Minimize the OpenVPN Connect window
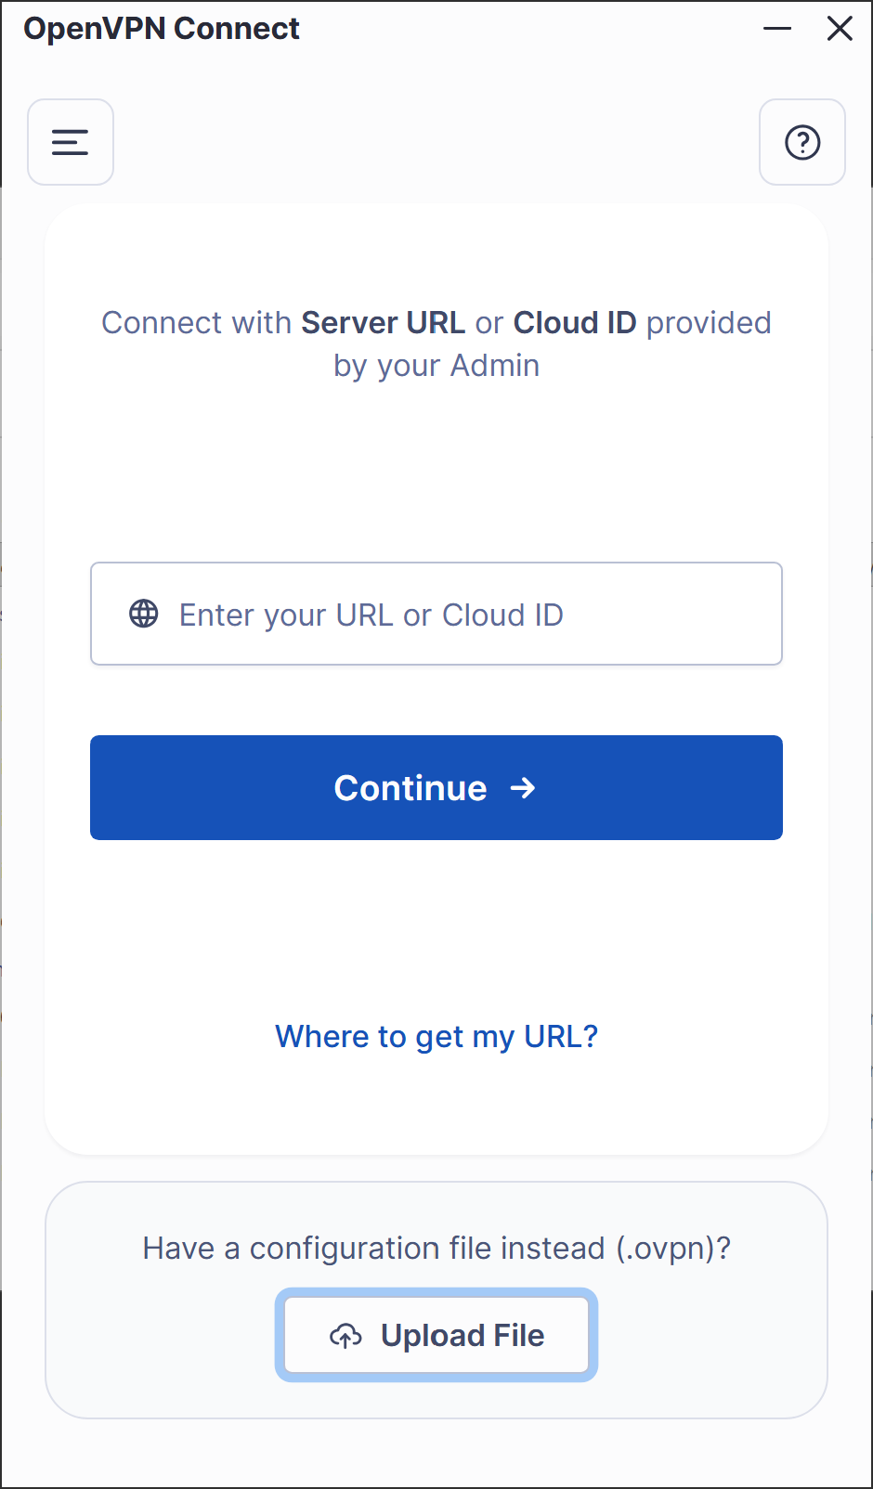This screenshot has height=1489, width=873. coord(777,29)
